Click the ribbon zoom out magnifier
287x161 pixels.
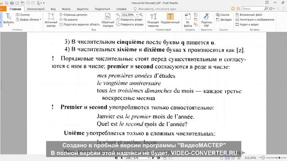coord(118,15)
